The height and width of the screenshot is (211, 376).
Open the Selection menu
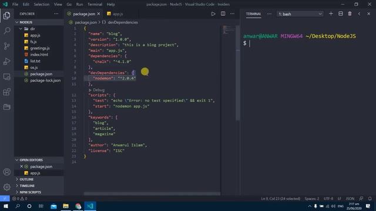coord(42,4)
